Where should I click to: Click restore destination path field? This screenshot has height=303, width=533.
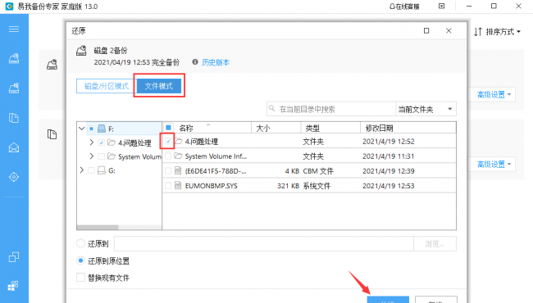pos(264,243)
